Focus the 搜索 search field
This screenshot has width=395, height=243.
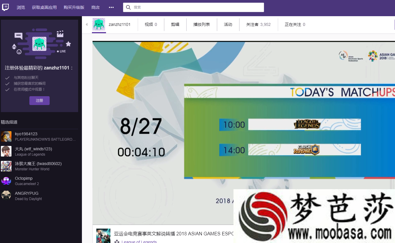tap(194, 7)
